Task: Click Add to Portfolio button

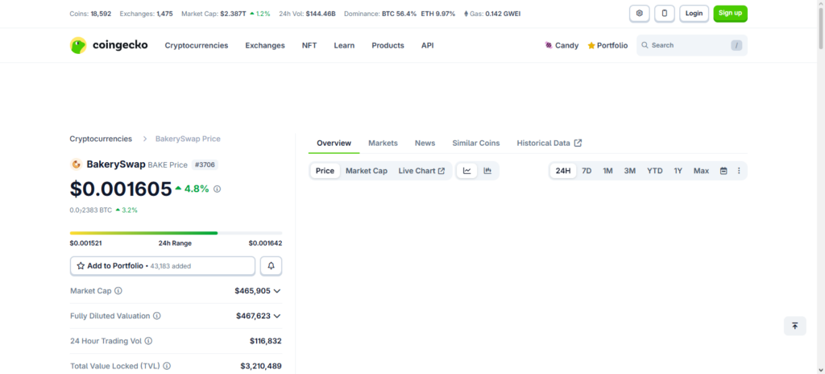Action: [x=163, y=265]
